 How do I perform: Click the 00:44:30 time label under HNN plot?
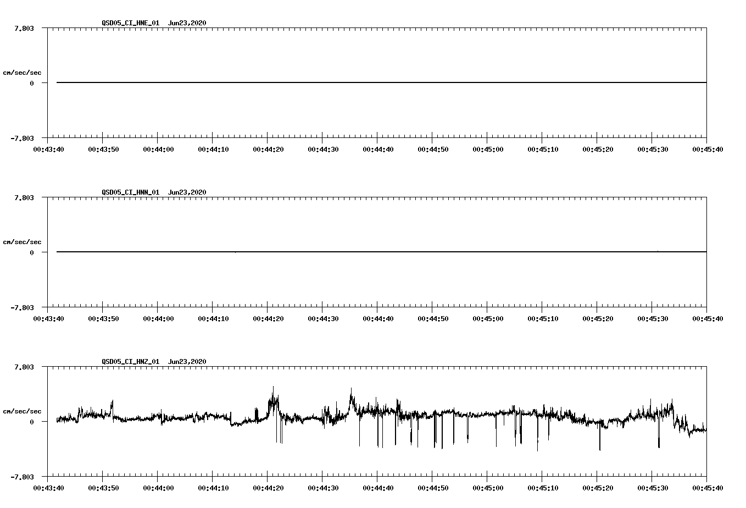(323, 318)
